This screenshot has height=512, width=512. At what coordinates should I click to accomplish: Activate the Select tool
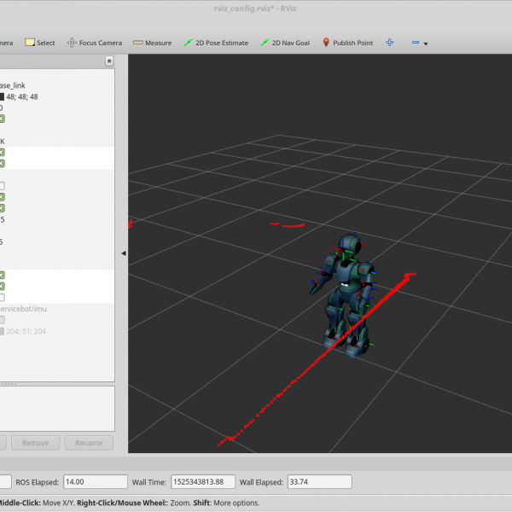click(x=40, y=43)
